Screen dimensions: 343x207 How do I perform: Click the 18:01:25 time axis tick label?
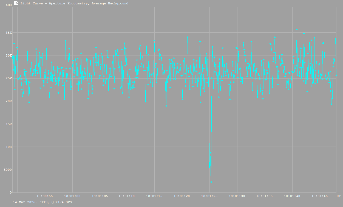[209, 196]
